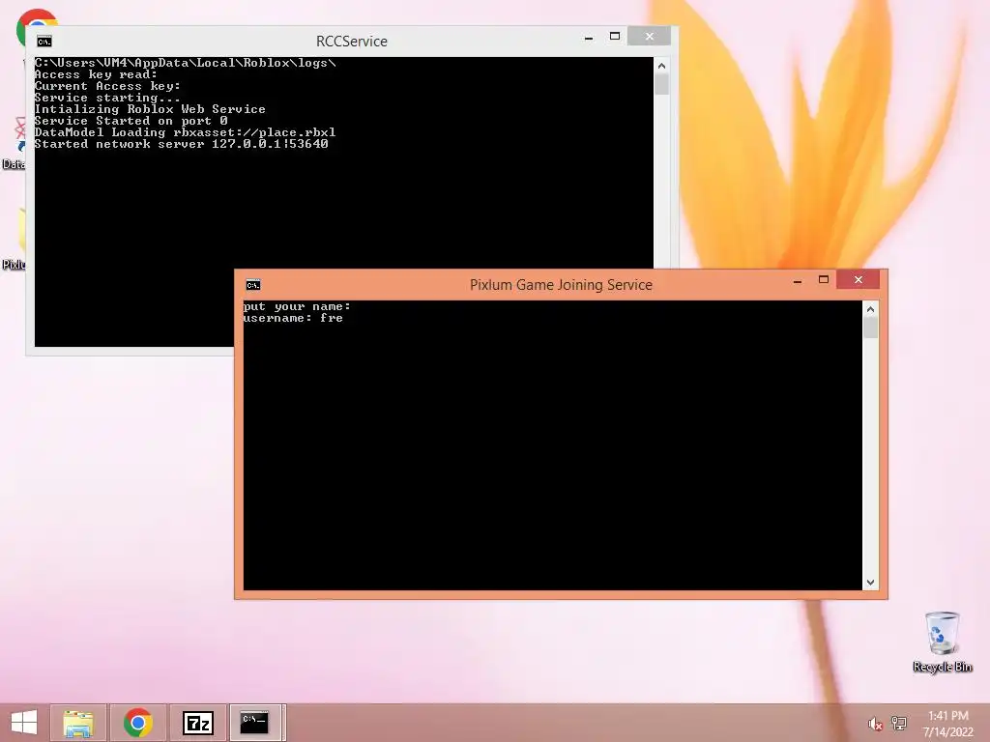Click the Recycle Bin label text
Screen dimensions: 990x742
942,667
